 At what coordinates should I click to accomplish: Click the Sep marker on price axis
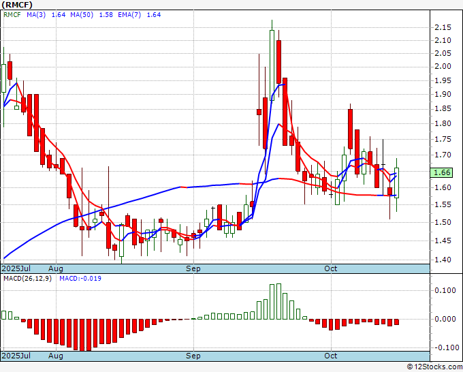[x=193, y=268]
